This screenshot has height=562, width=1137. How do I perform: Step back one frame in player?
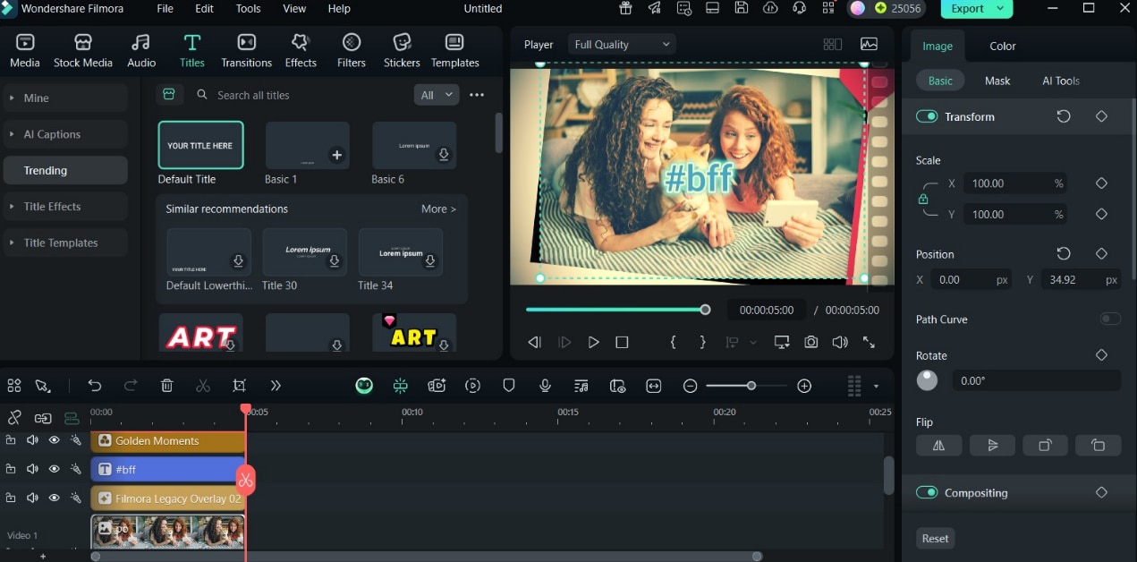535,342
